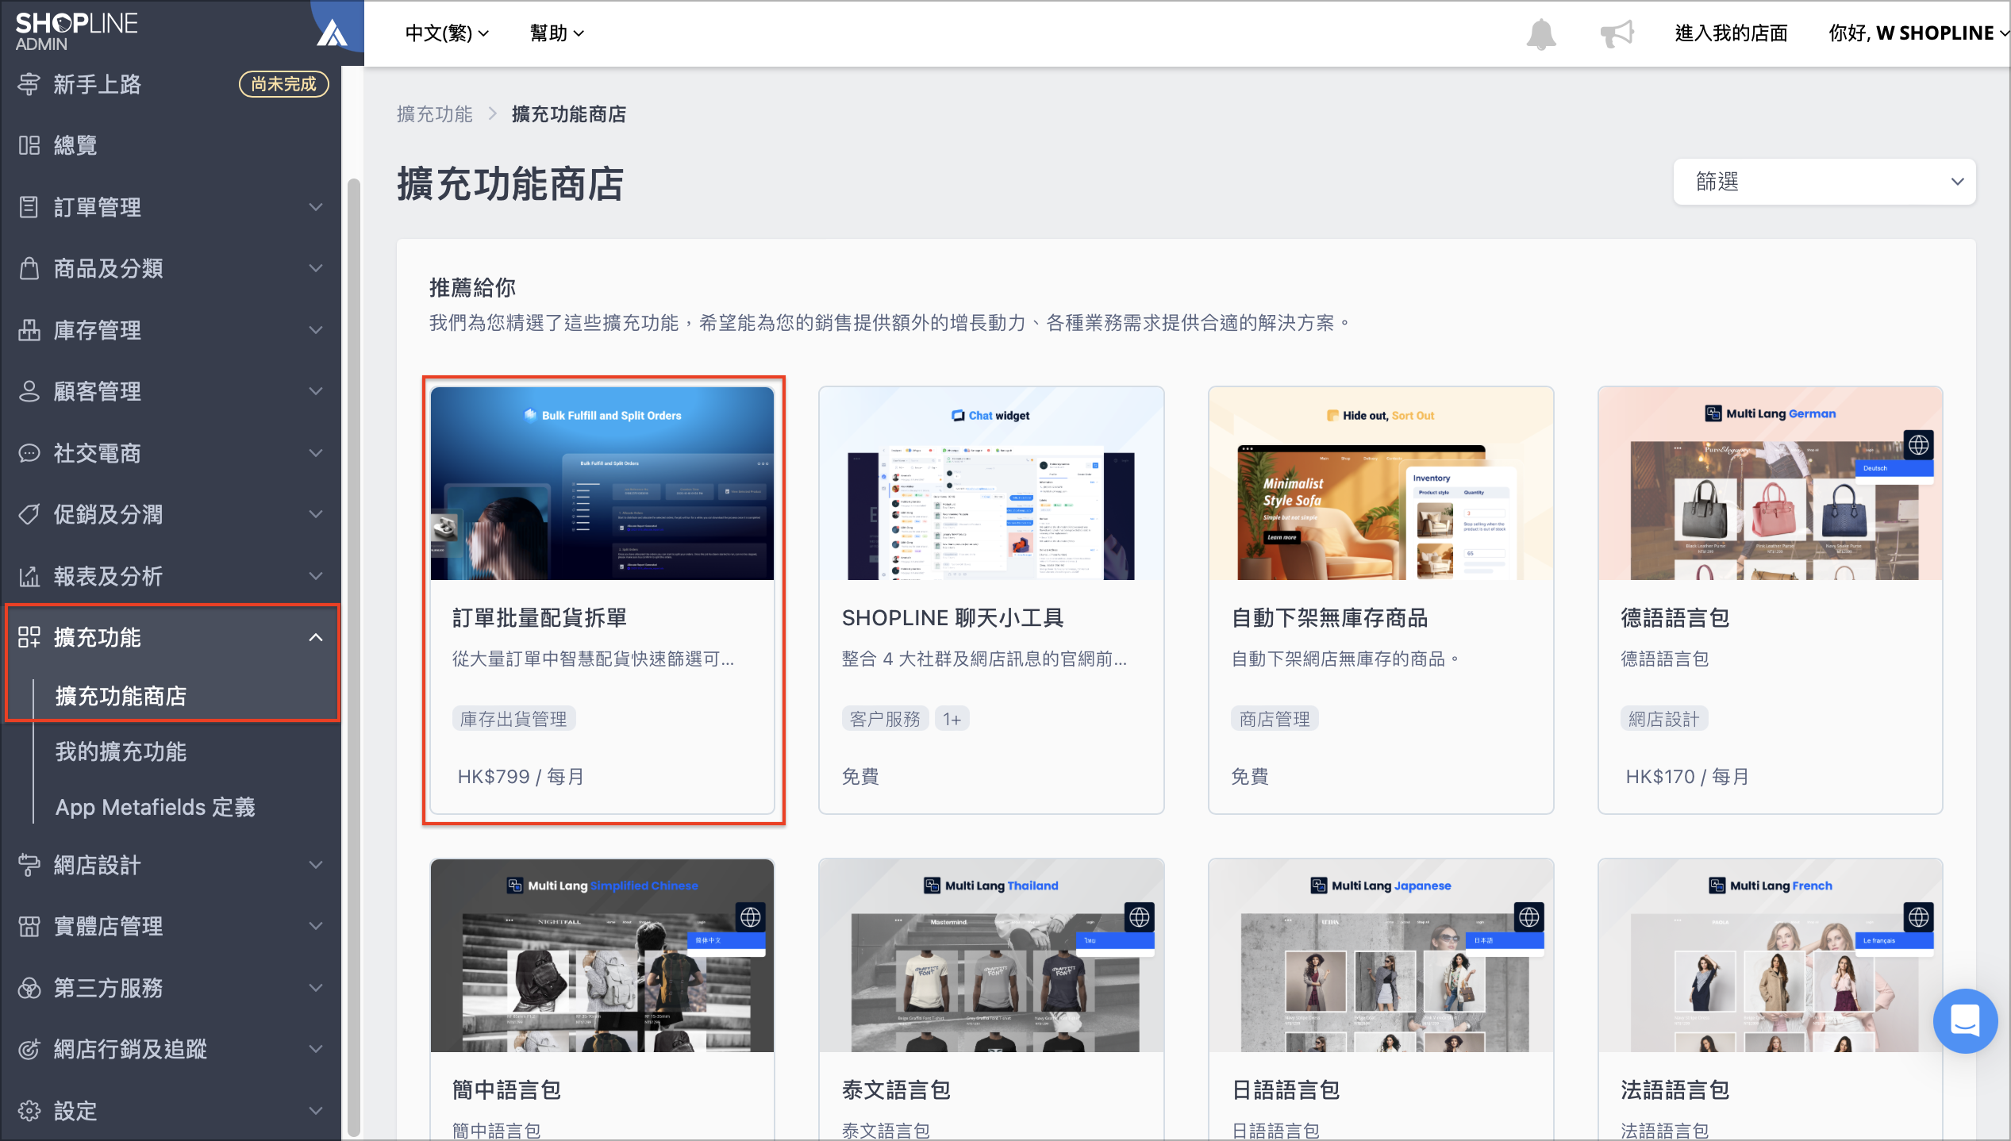Open 網店設計 sidebar menu
Screen dimensions: 2011x1141
[171, 865]
